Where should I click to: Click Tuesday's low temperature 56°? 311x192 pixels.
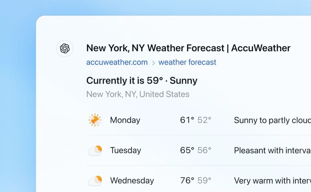(x=204, y=150)
